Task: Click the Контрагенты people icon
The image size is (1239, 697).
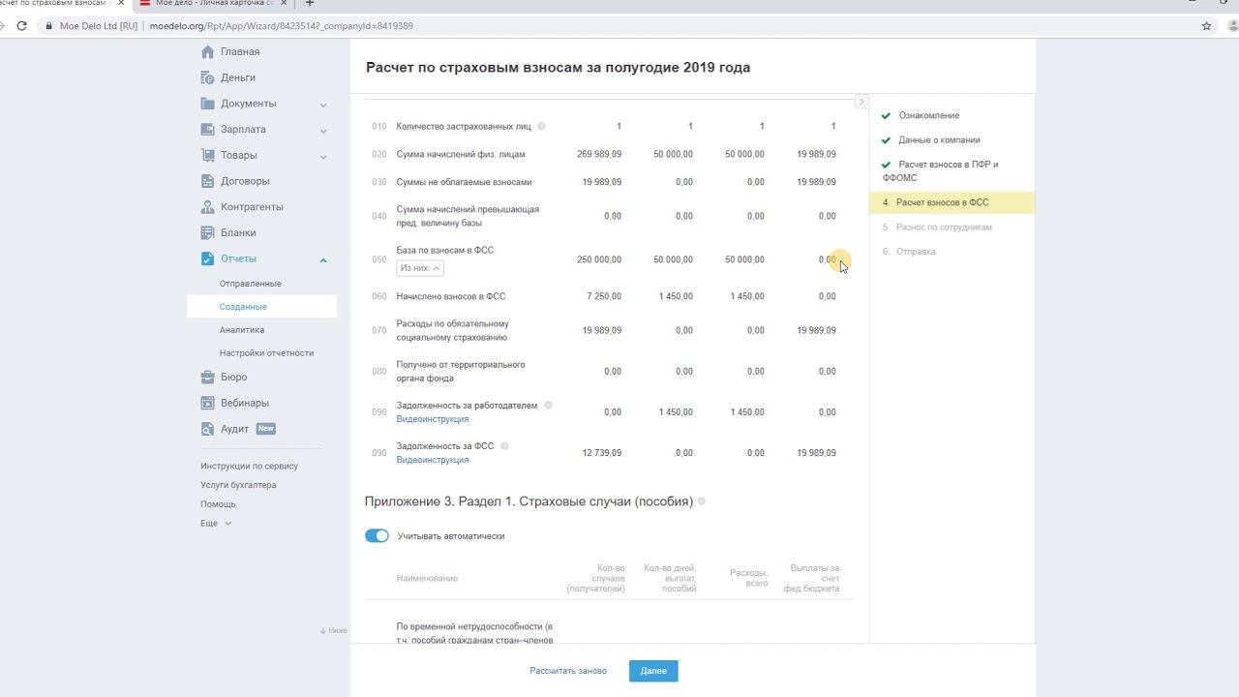Action: (x=207, y=207)
